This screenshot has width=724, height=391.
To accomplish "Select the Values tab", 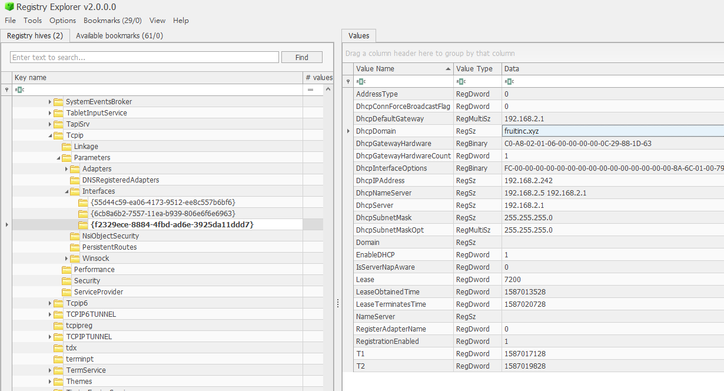I will click(x=359, y=36).
